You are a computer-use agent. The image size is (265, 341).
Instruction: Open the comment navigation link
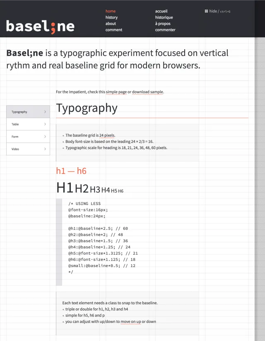114,30
